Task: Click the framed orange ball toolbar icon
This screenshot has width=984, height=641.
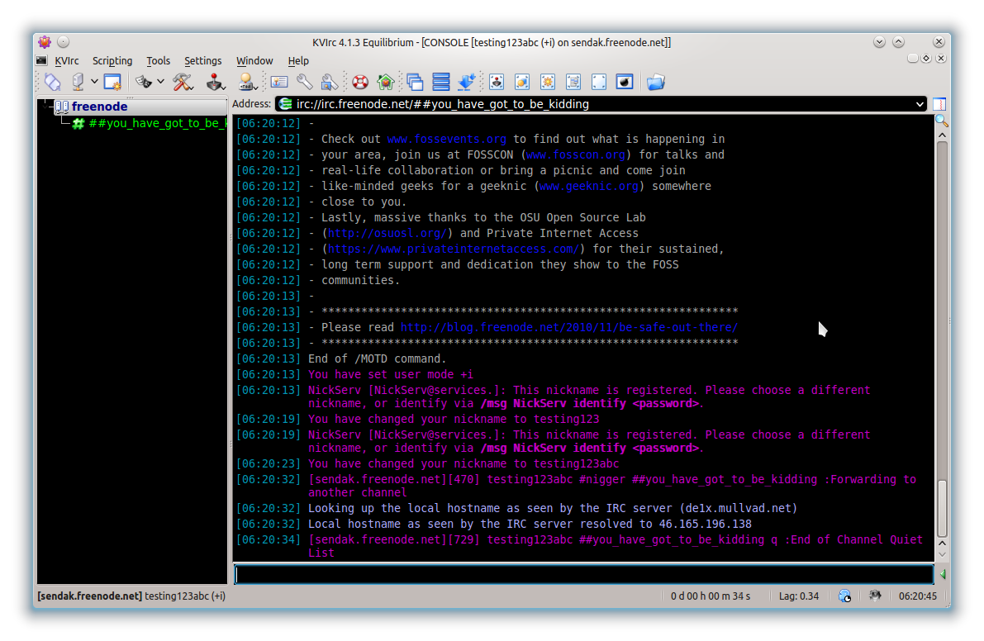Action: coord(522,82)
